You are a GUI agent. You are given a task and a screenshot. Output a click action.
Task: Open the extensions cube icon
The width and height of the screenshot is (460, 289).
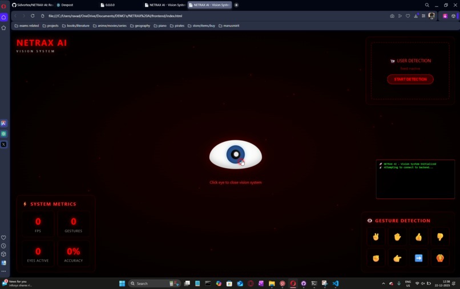tap(453, 16)
